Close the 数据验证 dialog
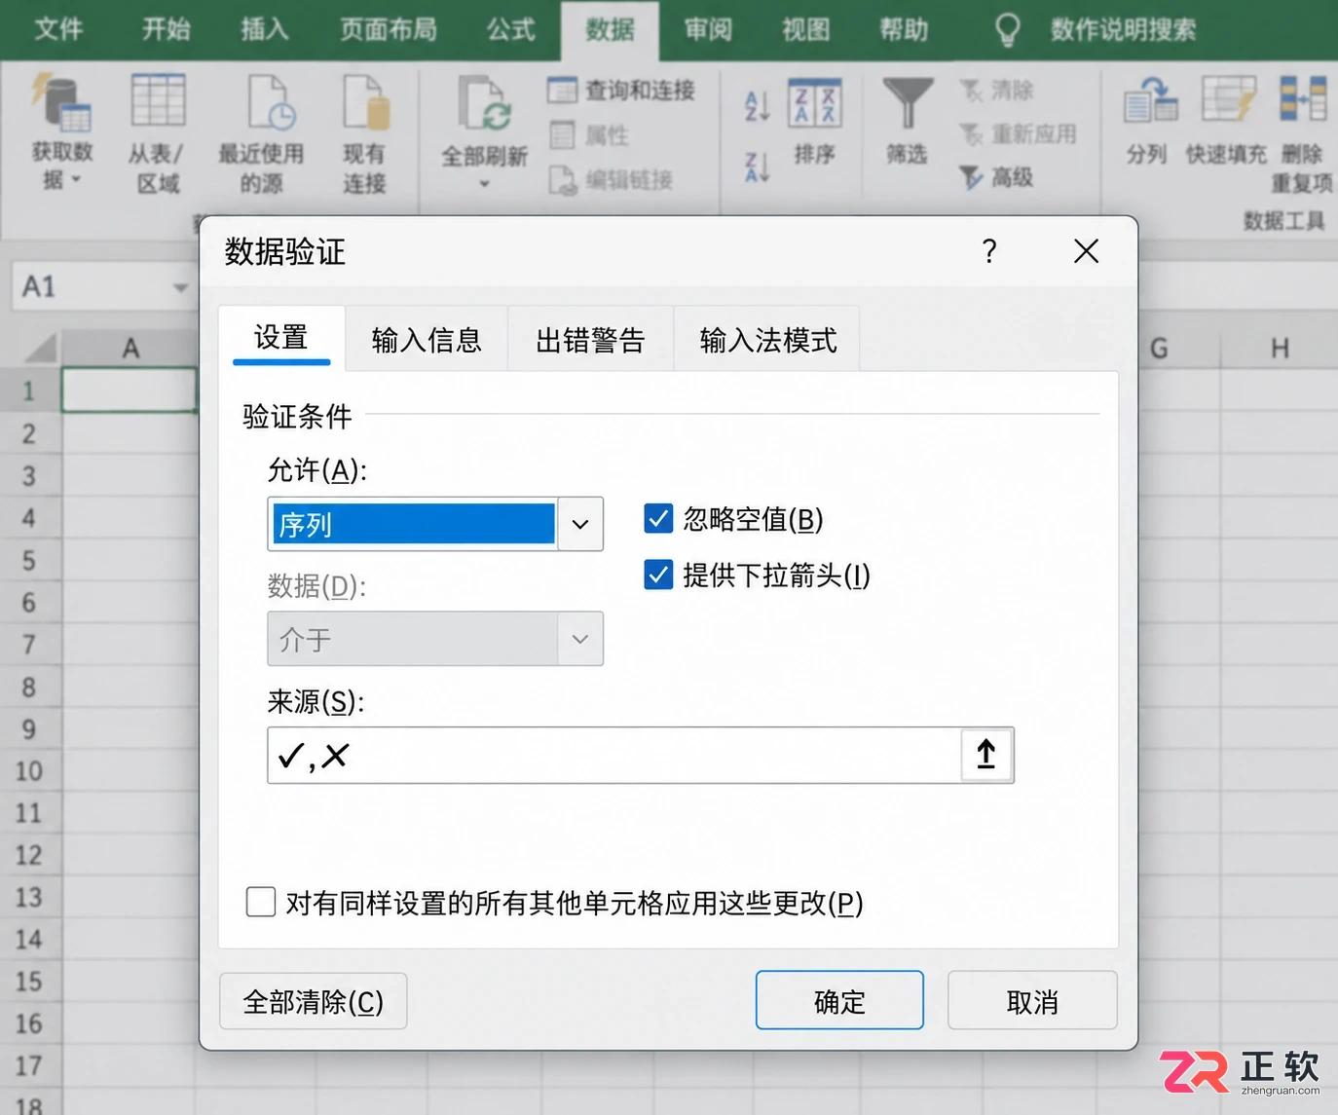Viewport: 1338px width, 1115px height. pos(1086,251)
